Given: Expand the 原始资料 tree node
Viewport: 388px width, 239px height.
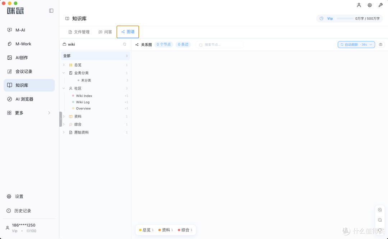Looking at the screenshot, I should 64,132.
